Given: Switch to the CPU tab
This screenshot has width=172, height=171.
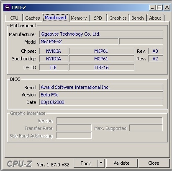Looking at the screenshot, I should point(14,18).
